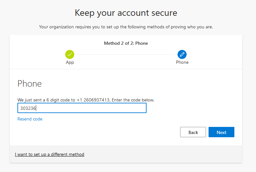Screen dimensions: 256x172
Task: Click the 'Keep your account secure' title
Action: 126,13
